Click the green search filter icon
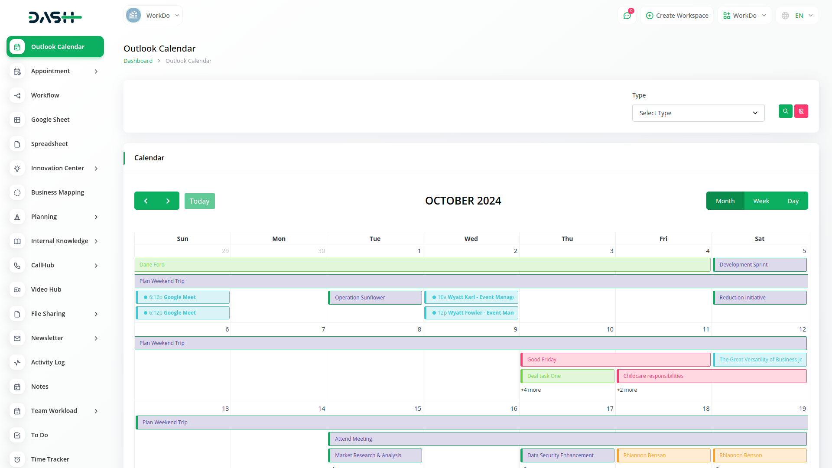 [785, 111]
